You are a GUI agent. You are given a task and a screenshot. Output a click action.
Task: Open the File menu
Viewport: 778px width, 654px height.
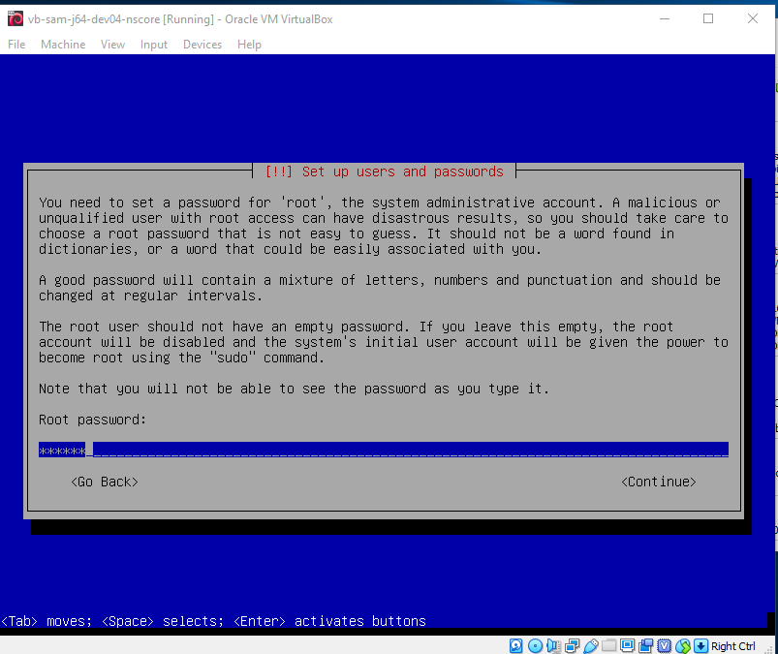tap(16, 45)
